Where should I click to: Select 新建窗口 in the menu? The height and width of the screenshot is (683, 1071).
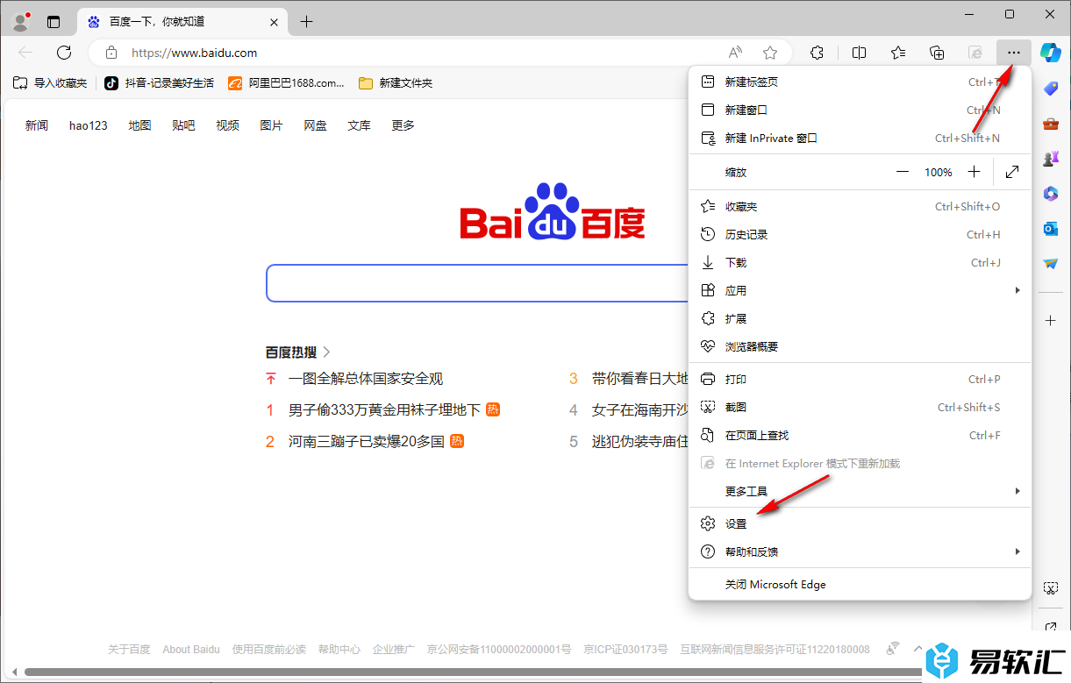tap(860, 110)
